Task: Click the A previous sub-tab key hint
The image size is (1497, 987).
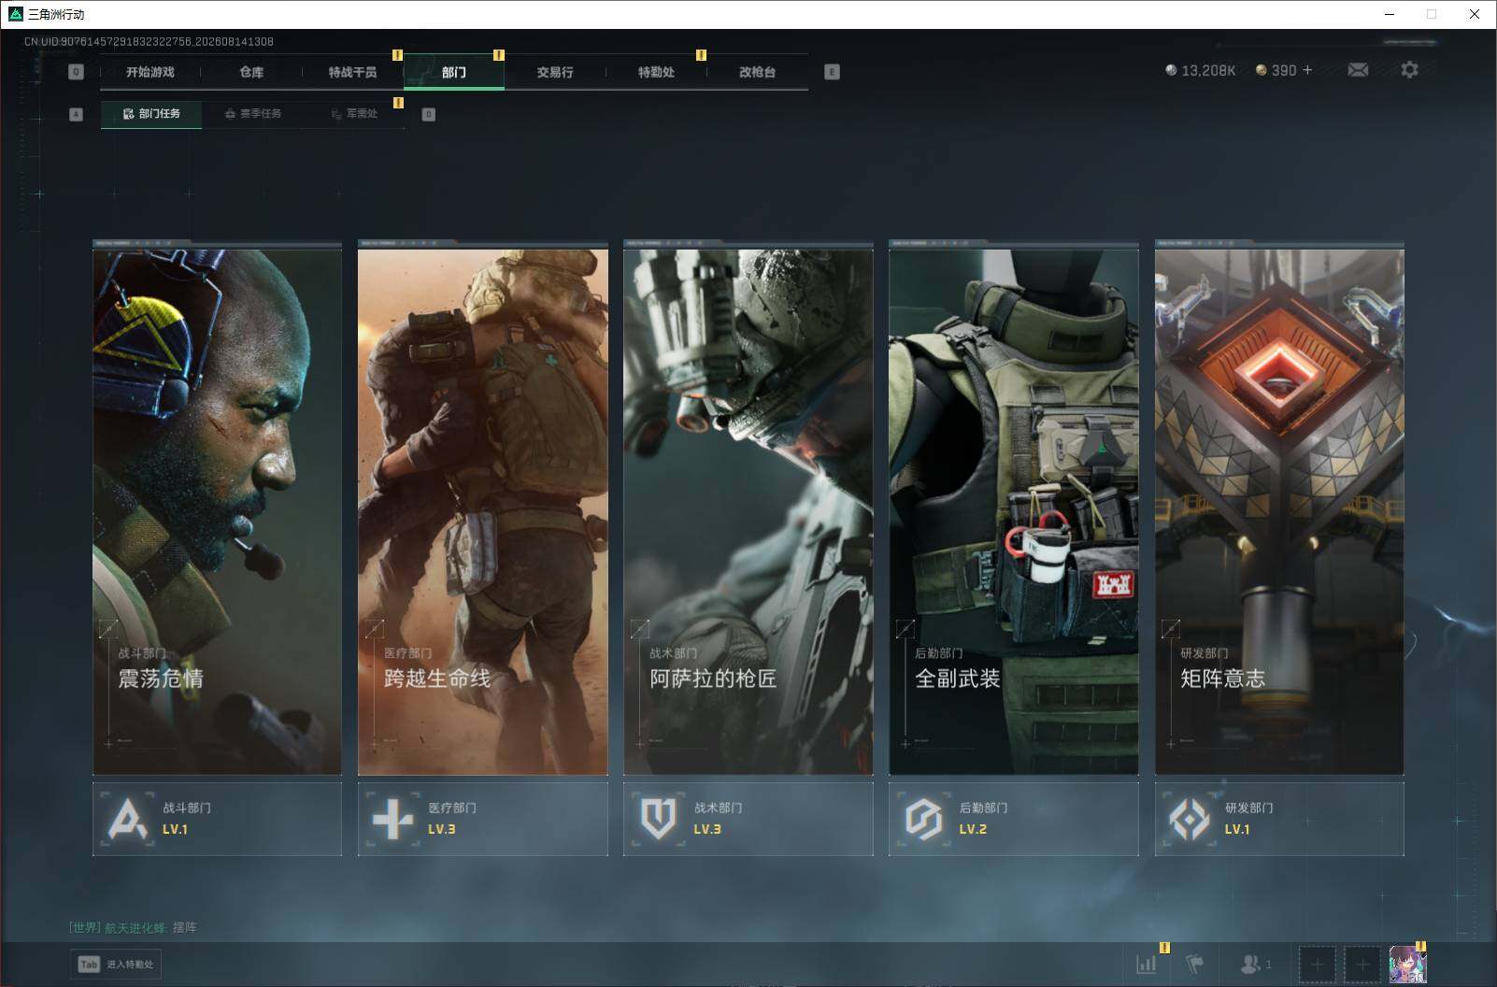Action: tap(76, 114)
